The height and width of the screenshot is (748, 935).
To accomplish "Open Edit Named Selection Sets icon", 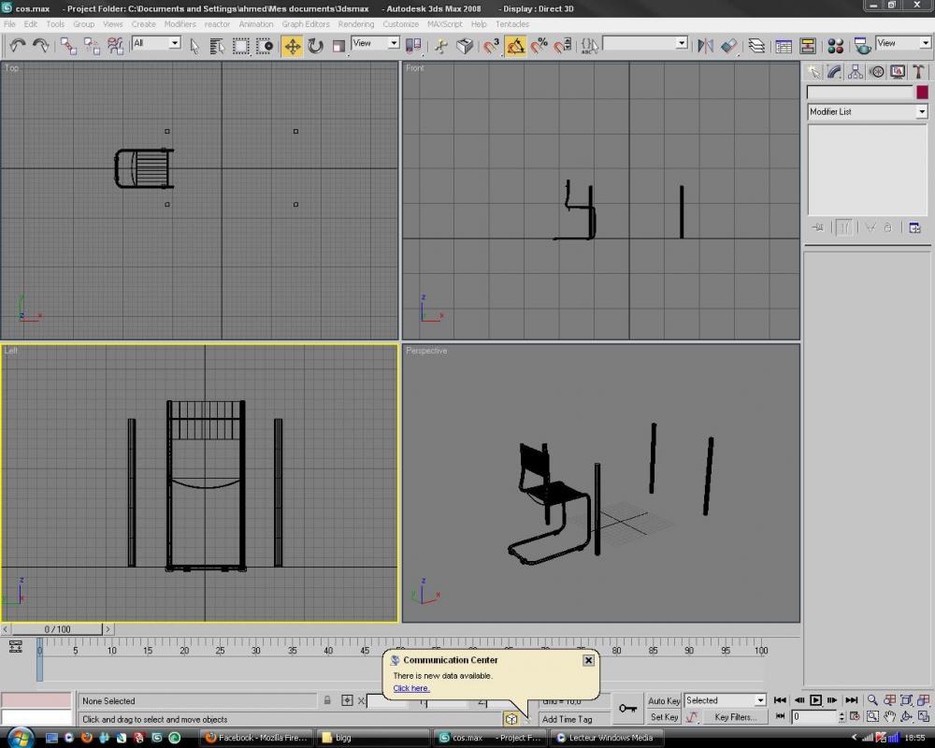I will [589, 46].
